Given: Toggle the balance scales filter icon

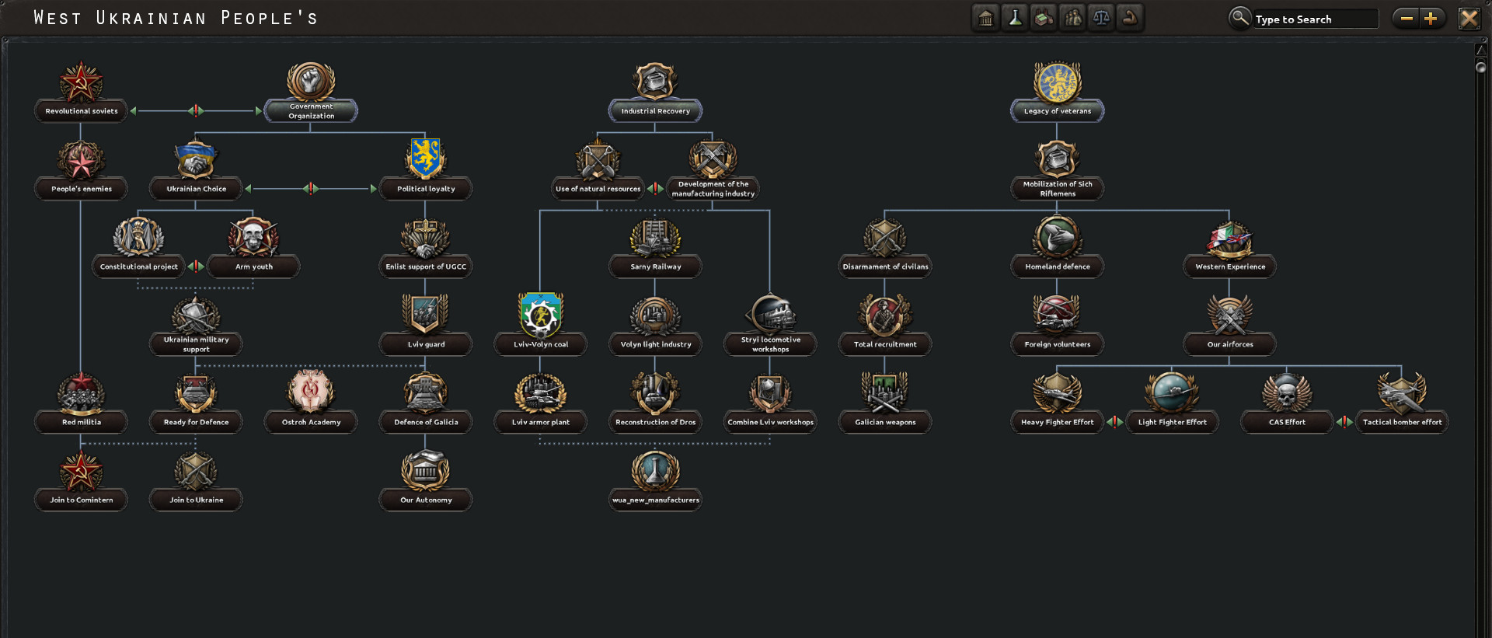Looking at the screenshot, I should (1101, 18).
